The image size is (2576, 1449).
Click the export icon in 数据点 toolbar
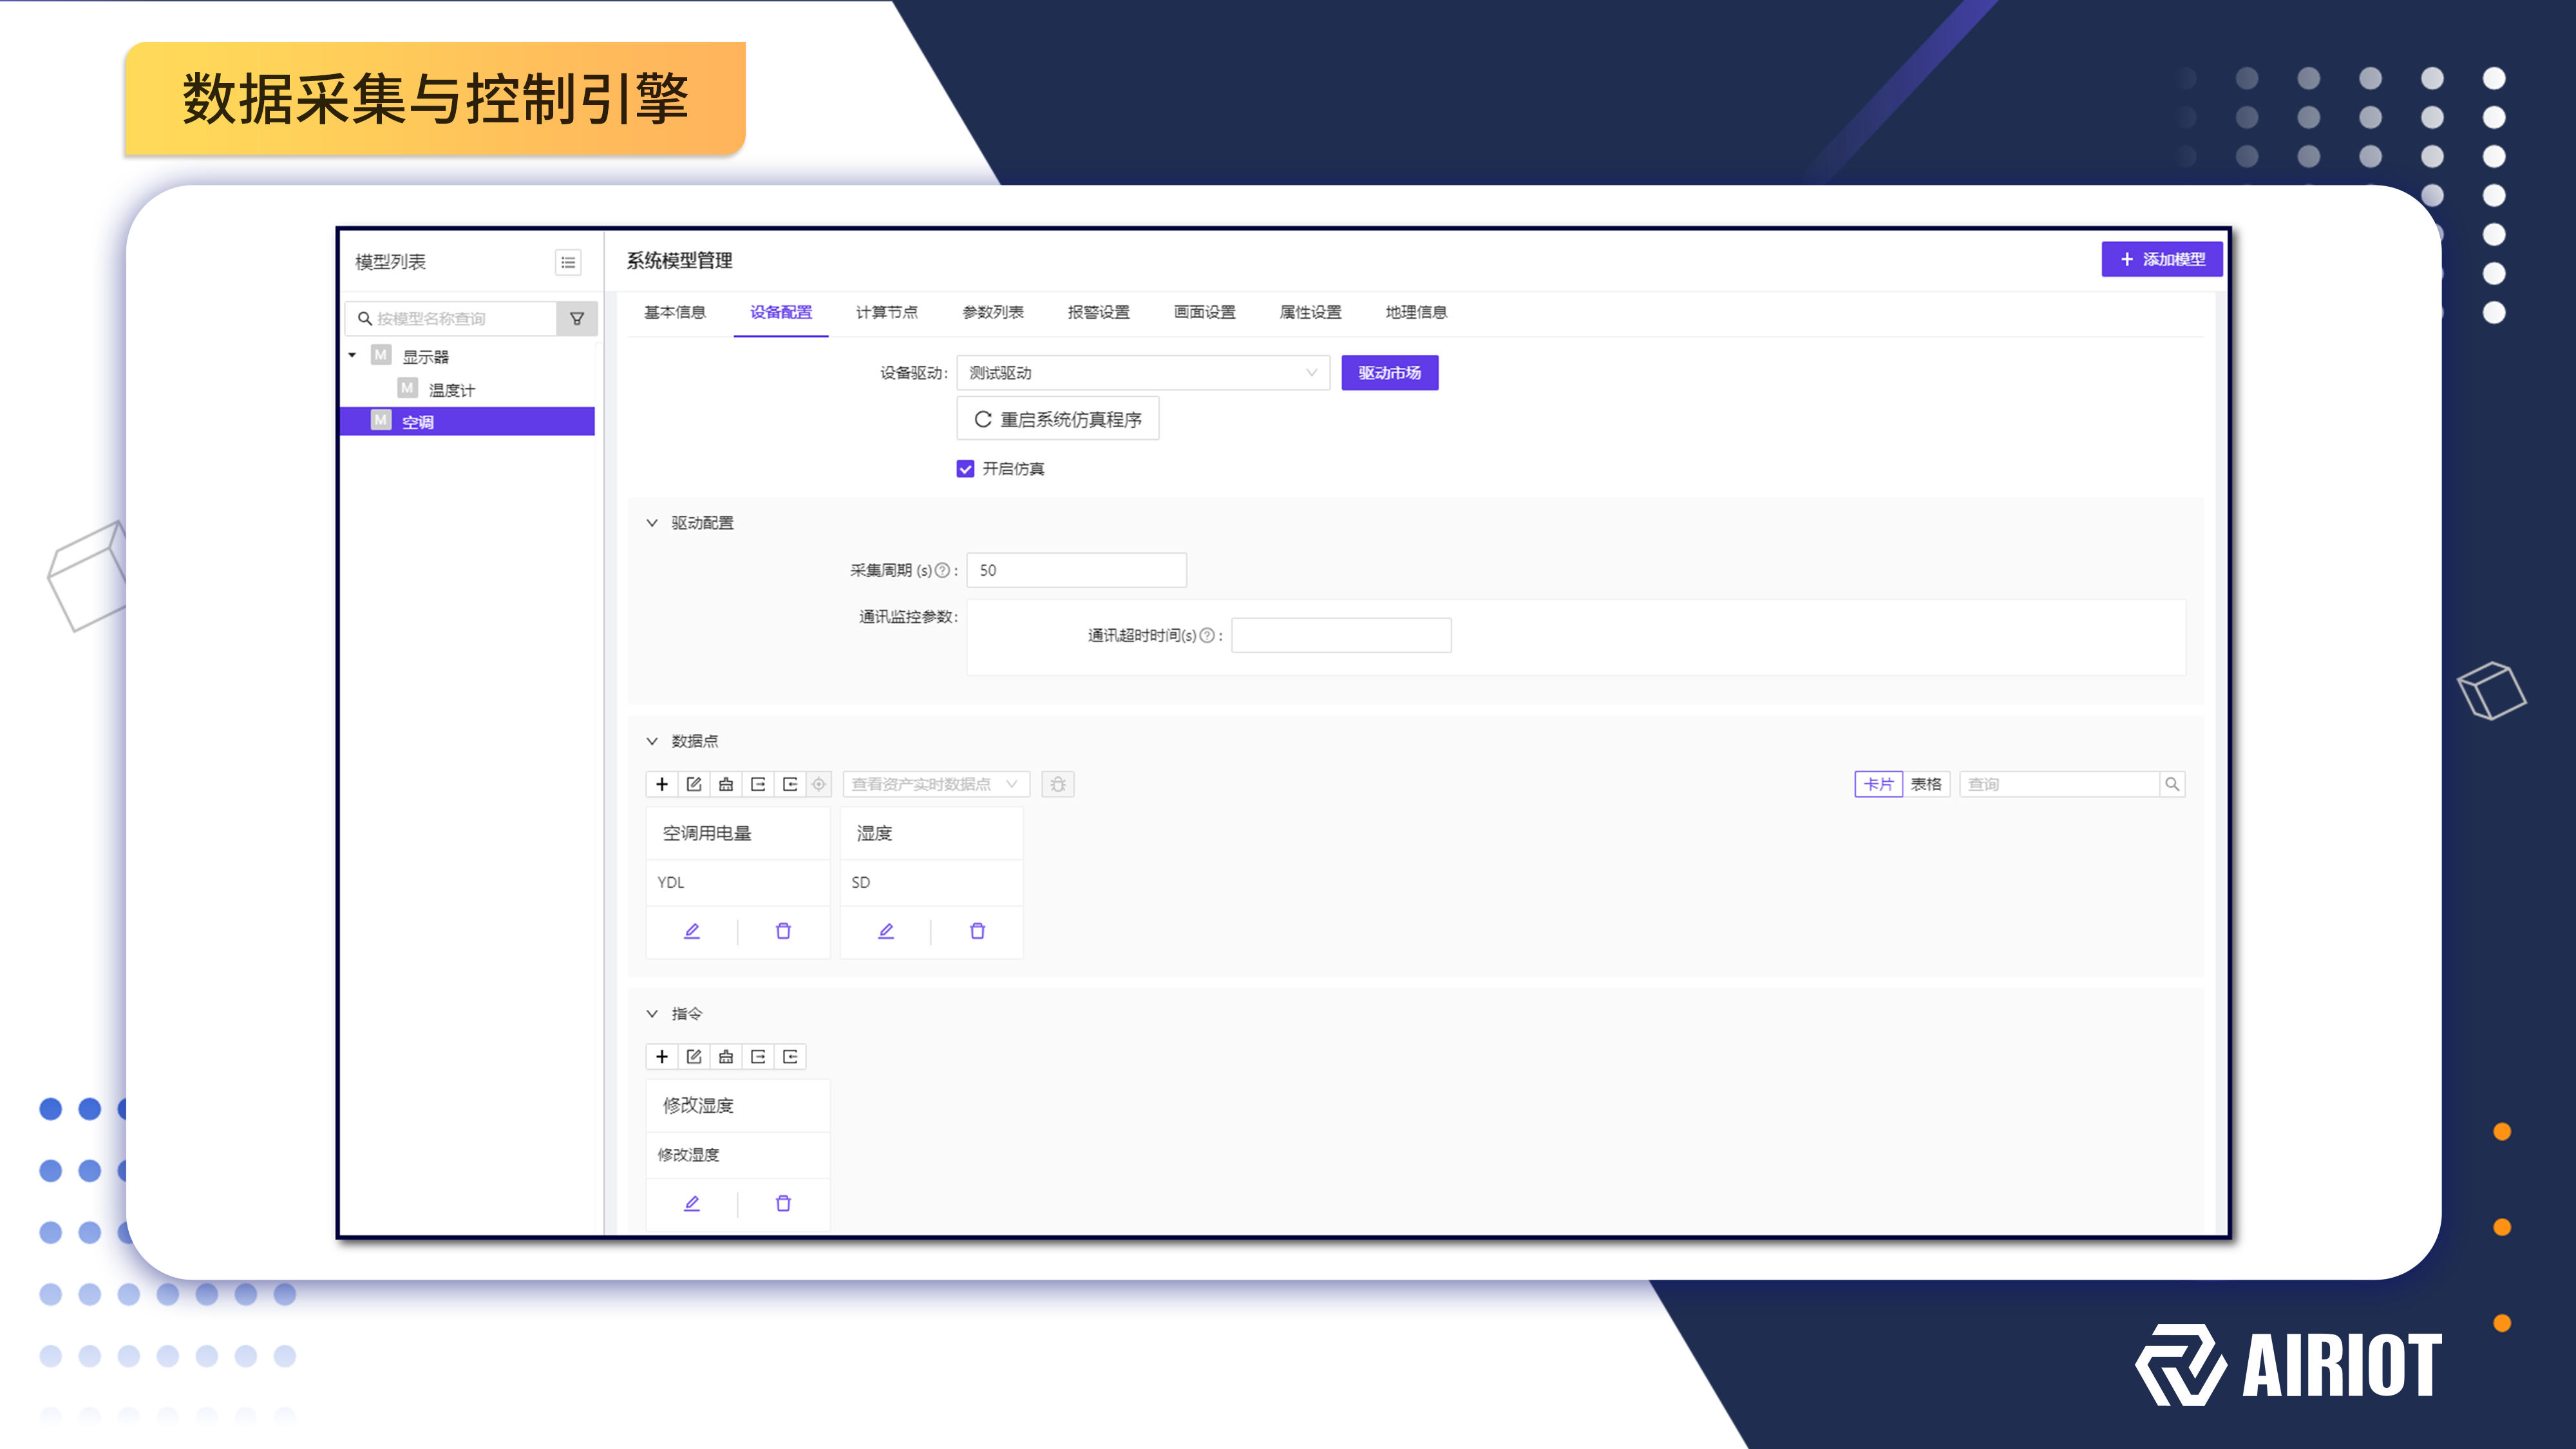coord(758,784)
